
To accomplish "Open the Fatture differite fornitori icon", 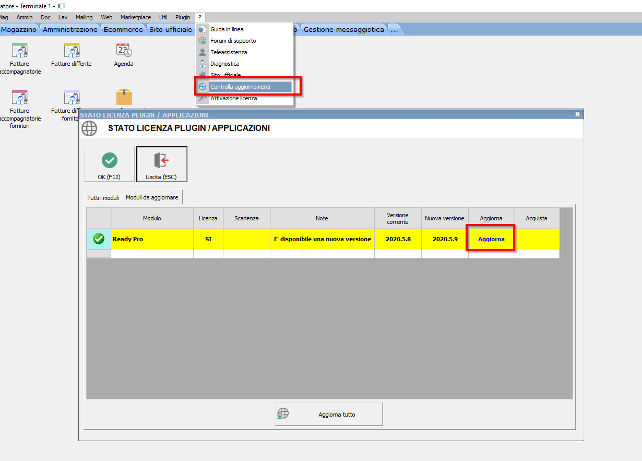I will click(72, 97).
